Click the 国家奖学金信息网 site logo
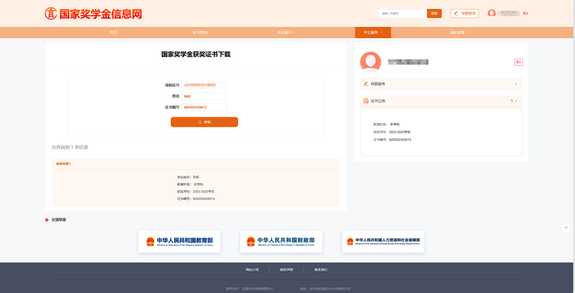The width and height of the screenshot is (575, 293). tap(93, 13)
